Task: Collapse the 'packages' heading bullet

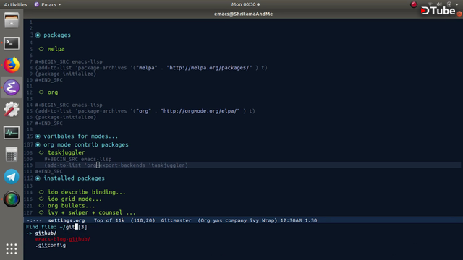Action: pyautogui.click(x=38, y=35)
